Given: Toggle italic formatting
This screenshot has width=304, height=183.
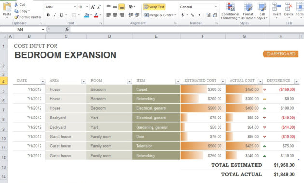Looking at the screenshot, I should click(55, 15).
